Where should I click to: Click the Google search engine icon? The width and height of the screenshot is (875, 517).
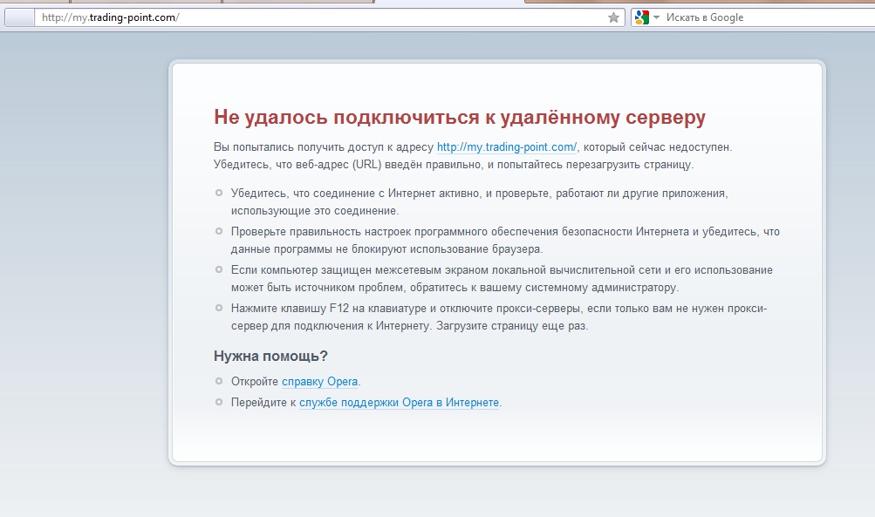pyautogui.click(x=642, y=17)
